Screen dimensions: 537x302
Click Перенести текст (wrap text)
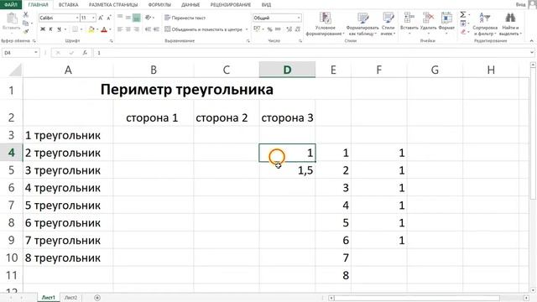pyautogui.click(x=185, y=18)
